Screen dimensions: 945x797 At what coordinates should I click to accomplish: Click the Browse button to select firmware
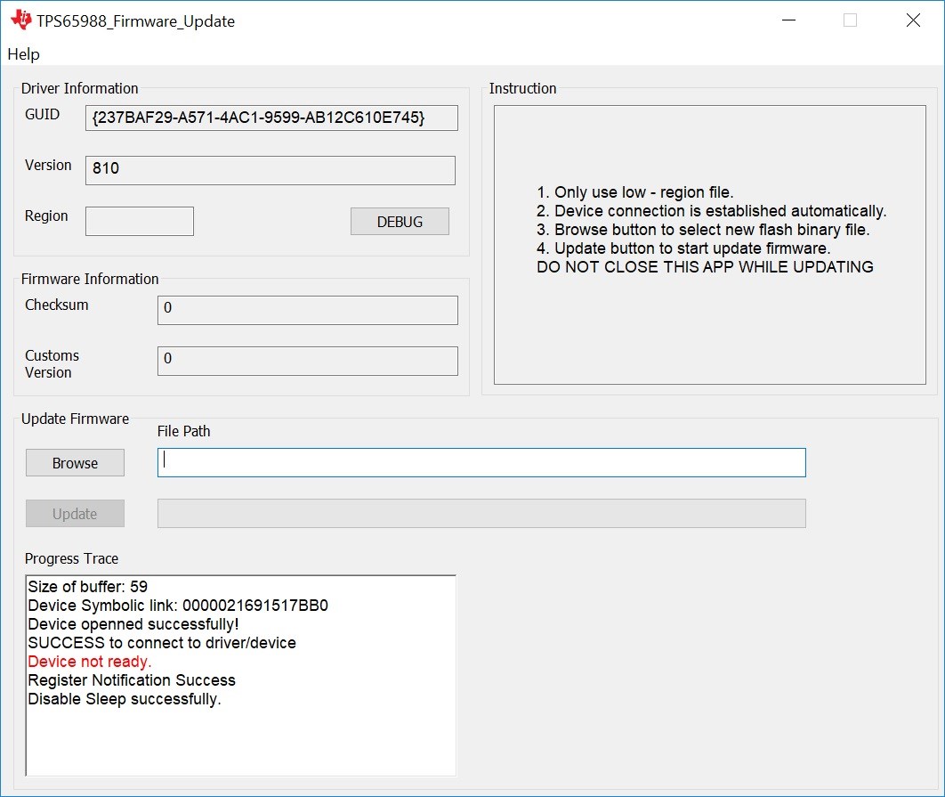[x=75, y=463]
